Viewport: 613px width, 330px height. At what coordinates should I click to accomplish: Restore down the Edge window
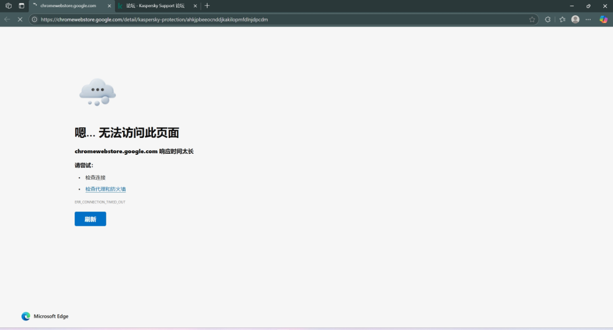click(x=588, y=6)
